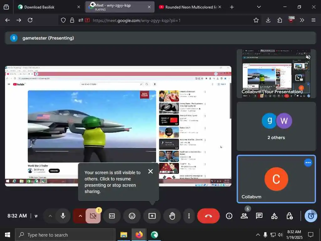Open site permissions icon in address bar
Viewport: 321px width, 241px height.
point(81,20)
